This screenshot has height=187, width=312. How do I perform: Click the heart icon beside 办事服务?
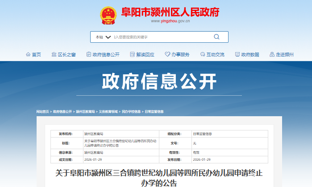point(167,54)
